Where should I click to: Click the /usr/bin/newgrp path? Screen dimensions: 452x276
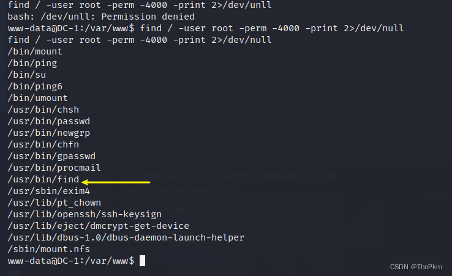(x=48, y=133)
